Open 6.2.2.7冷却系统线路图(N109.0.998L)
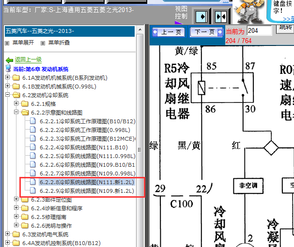 pyautogui.click(x=88, y=174)
